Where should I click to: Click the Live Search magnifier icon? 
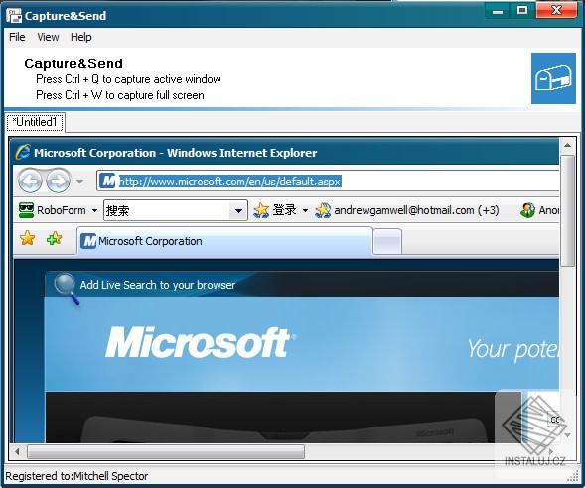coord(66,288)
